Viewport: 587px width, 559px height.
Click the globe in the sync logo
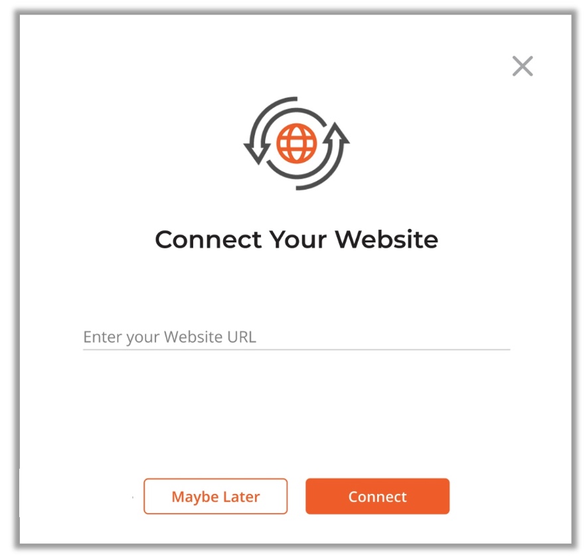[297, 143]
